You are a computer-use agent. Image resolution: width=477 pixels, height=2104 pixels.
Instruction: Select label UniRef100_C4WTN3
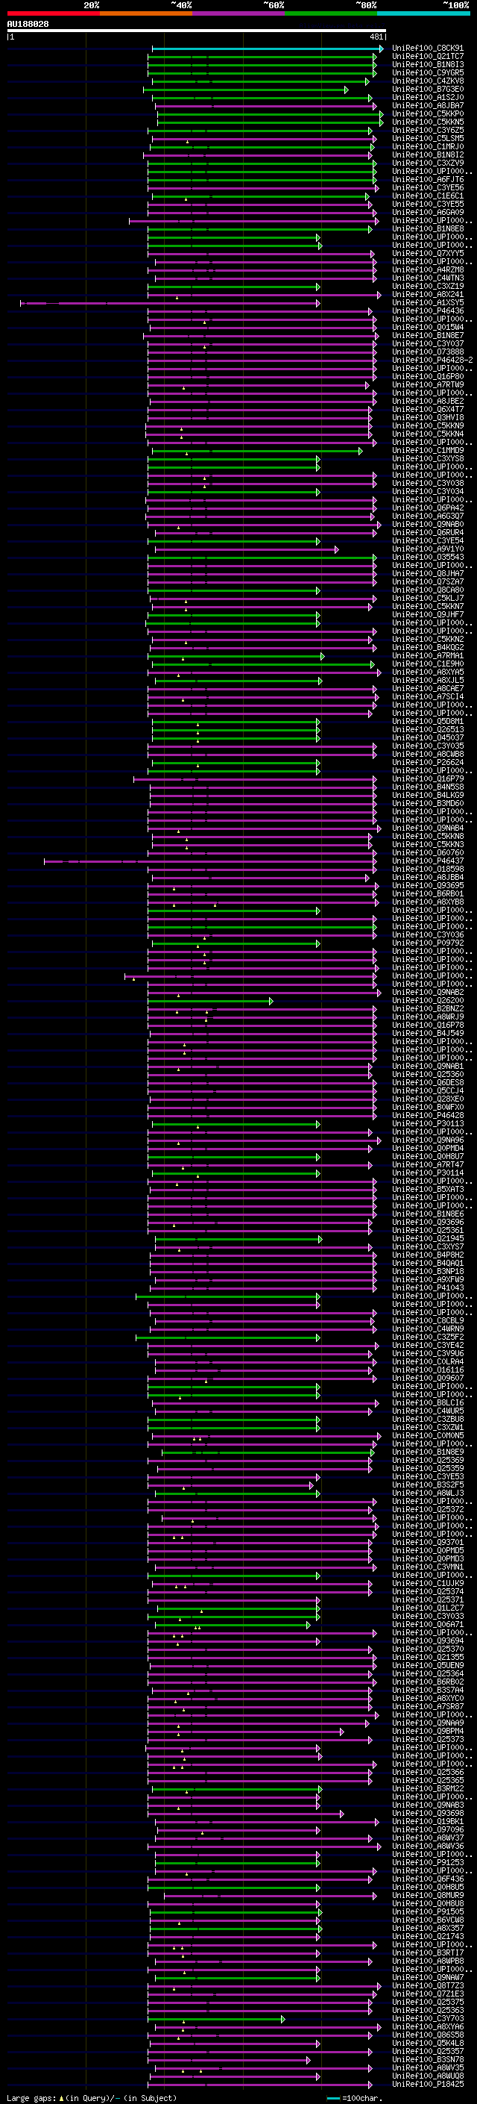click(x=427, y=278)
